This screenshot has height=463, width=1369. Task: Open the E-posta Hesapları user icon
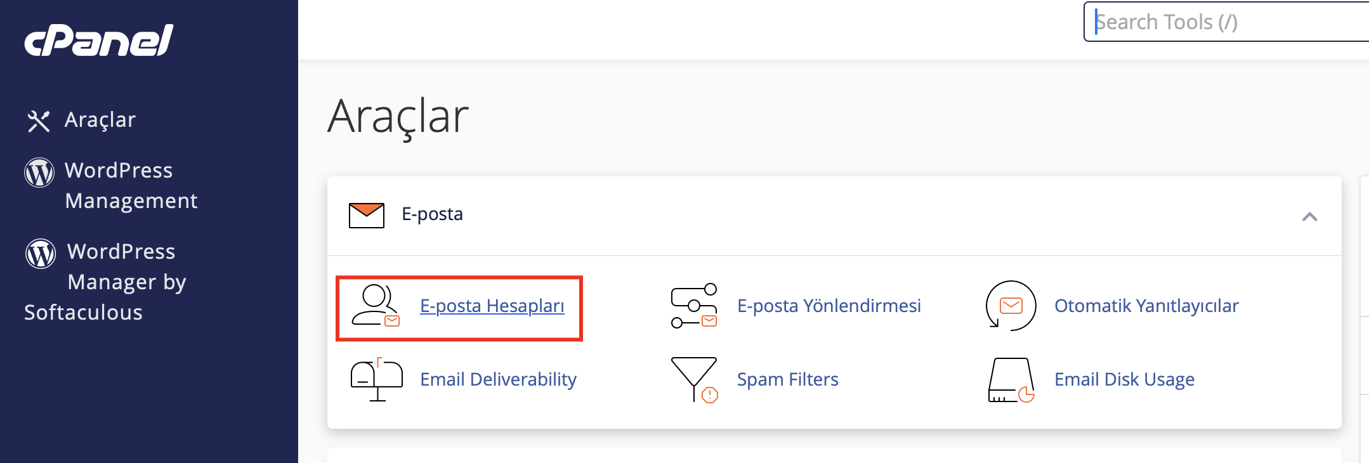pos(376,306)
